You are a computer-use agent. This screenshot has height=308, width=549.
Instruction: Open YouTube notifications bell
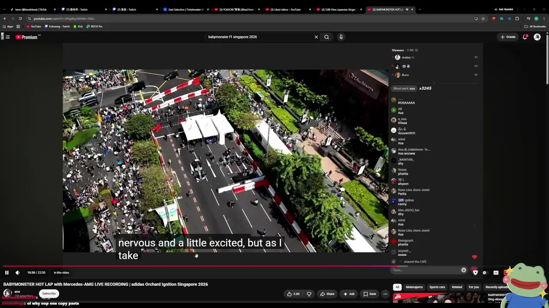(525, 37)
